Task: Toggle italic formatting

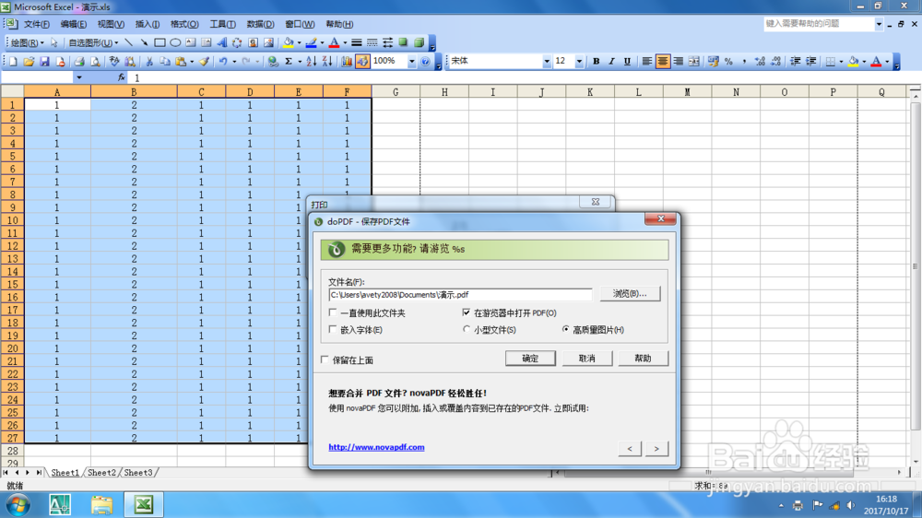Action: coord(611,61)
